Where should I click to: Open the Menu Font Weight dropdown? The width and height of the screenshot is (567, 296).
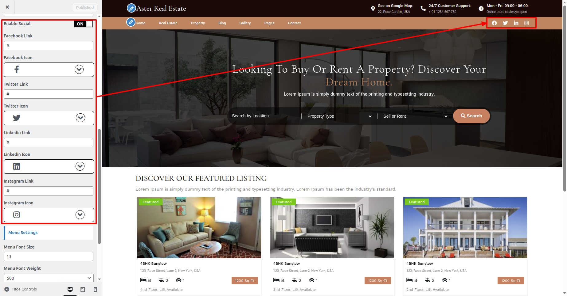pos(49,278)
